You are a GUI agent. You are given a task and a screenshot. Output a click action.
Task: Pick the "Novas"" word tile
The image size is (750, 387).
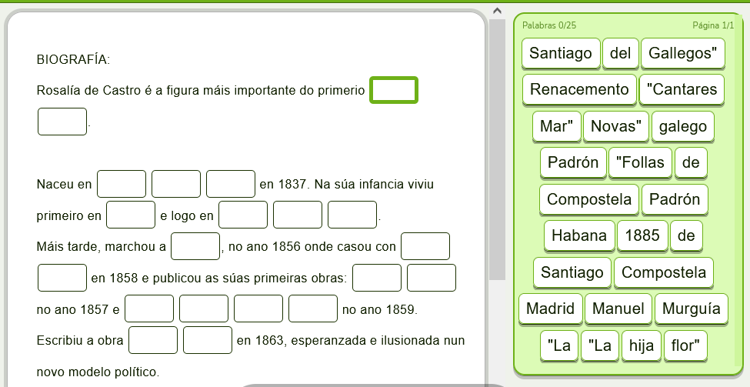coord(616,126)
